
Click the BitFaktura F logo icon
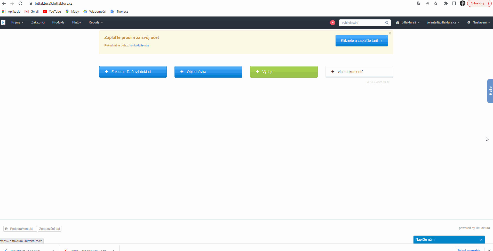[3, 22]
